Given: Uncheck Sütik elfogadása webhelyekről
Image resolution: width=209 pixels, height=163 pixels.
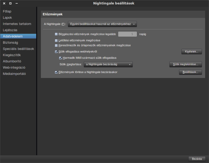Looking at the screenshot, I should point(56,52).
